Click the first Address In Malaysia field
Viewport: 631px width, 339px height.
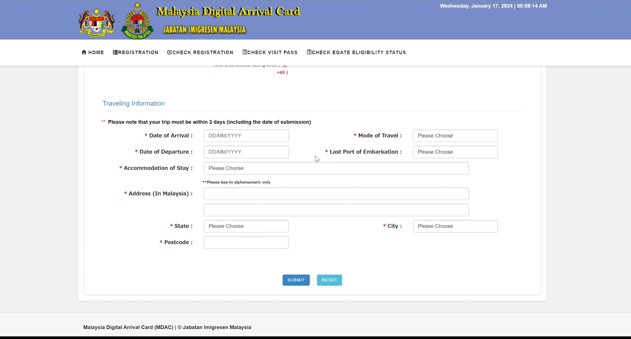(x=336, y=194)
